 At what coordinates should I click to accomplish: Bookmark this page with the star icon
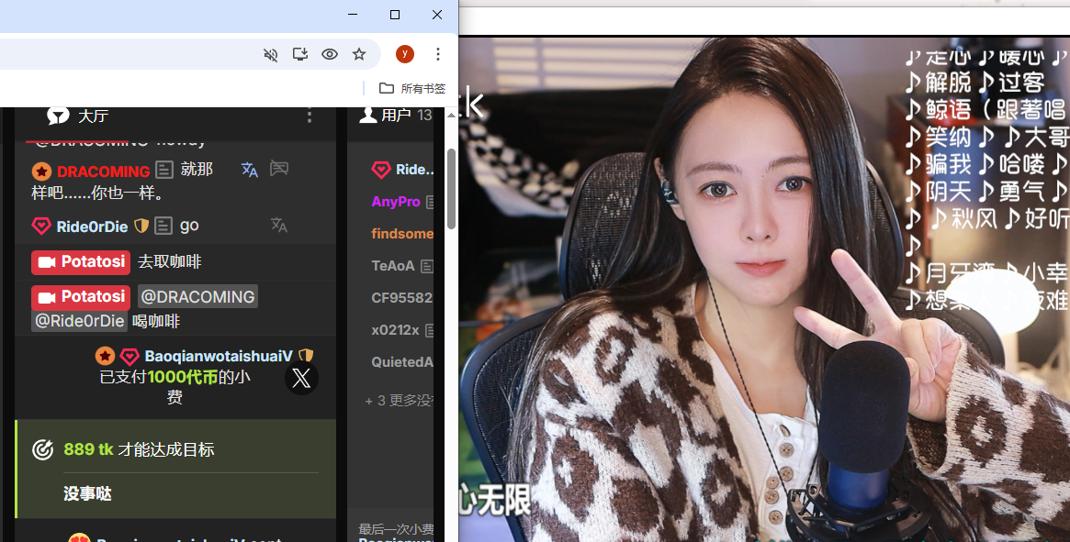click(x=359, y=55)
